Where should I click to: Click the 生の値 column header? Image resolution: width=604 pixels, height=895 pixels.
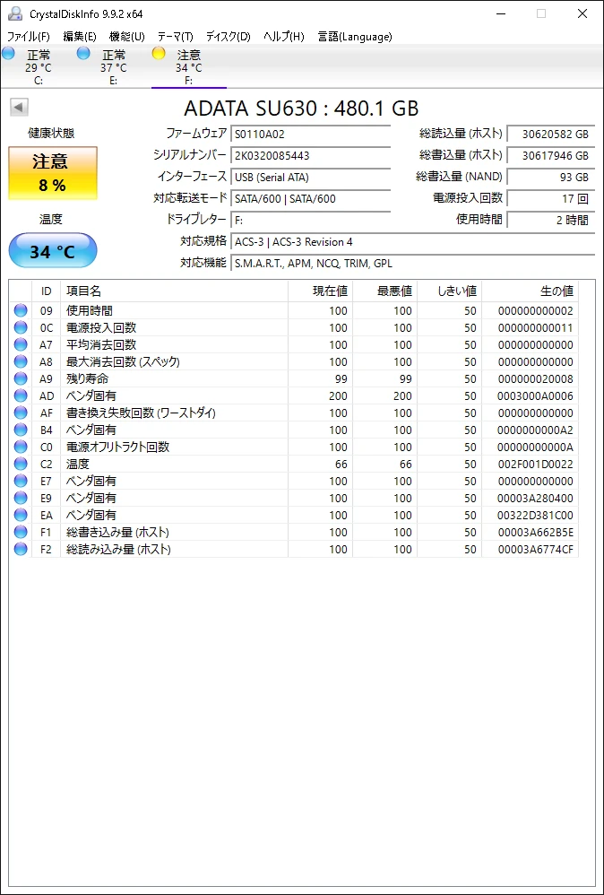pyautogui.click(x=530, y=291)
